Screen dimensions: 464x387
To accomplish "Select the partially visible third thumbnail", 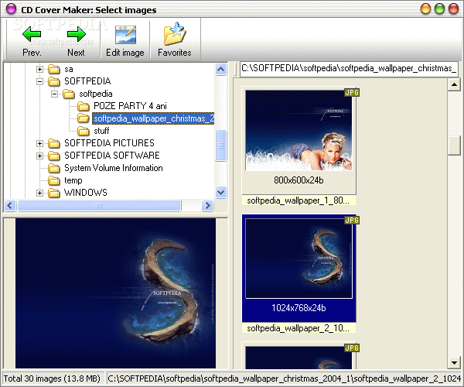I will 299,358.
